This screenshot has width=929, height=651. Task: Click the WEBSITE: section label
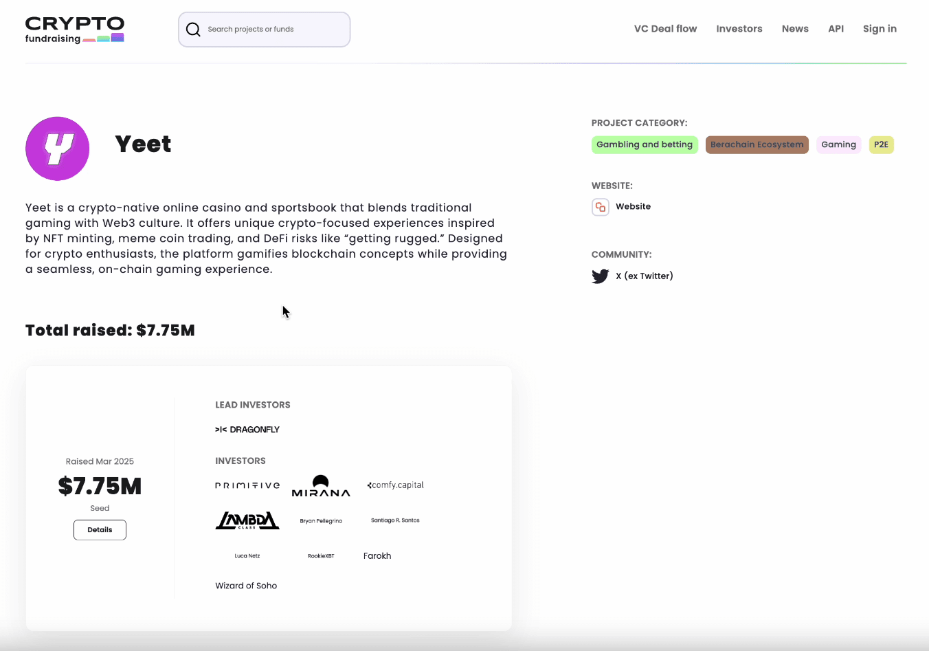tap(612, 186)
